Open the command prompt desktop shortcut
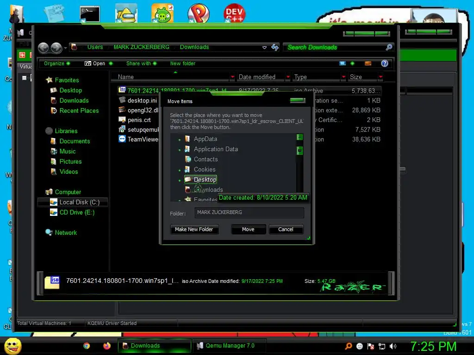The height and width of the screenshot is (355, 474). click(x=90, y=14)
